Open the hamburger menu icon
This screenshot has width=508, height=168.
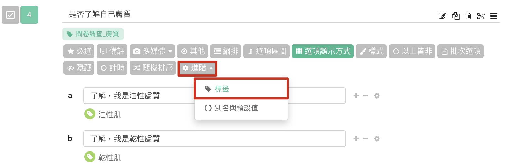pyautogui.click(x=494, y=16)
